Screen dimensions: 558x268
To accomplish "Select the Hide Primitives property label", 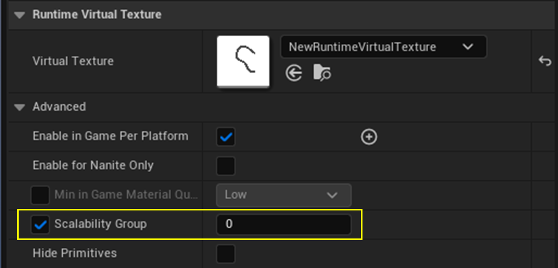I will coord(74,253).
